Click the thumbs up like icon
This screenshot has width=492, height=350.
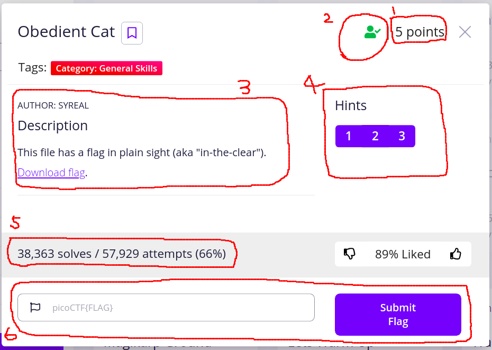(x=455, y=254)
